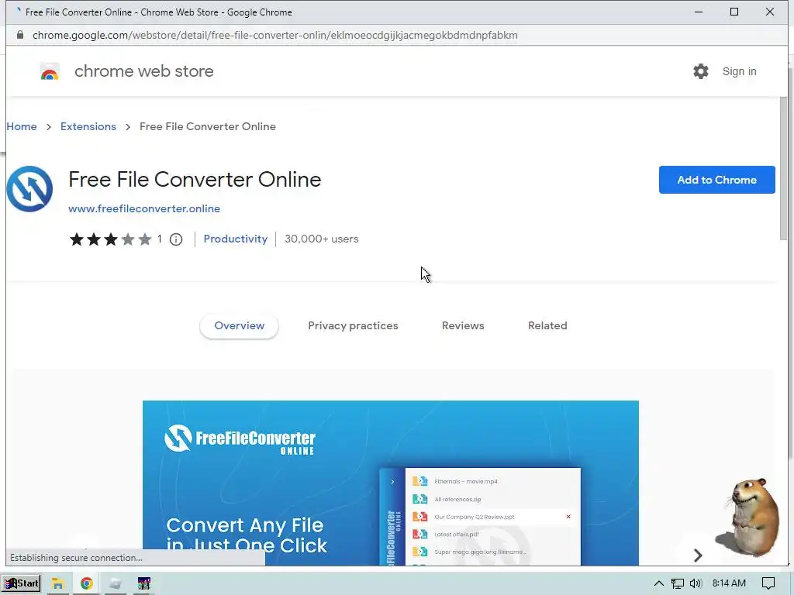The width and height of the screenshot is (794, 595).
Task: Advance the screenshot carousel with right arrow
Action: coord(698,555)
